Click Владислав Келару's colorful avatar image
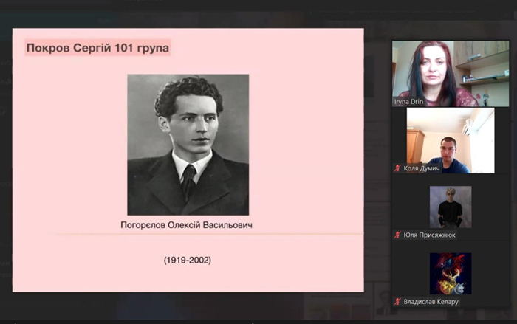 click(x=451, y=274)
